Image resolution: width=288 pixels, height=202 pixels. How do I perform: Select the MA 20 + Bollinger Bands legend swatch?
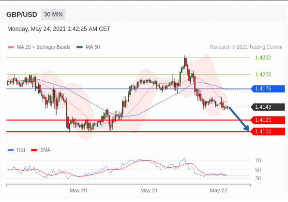coord(11,47)
